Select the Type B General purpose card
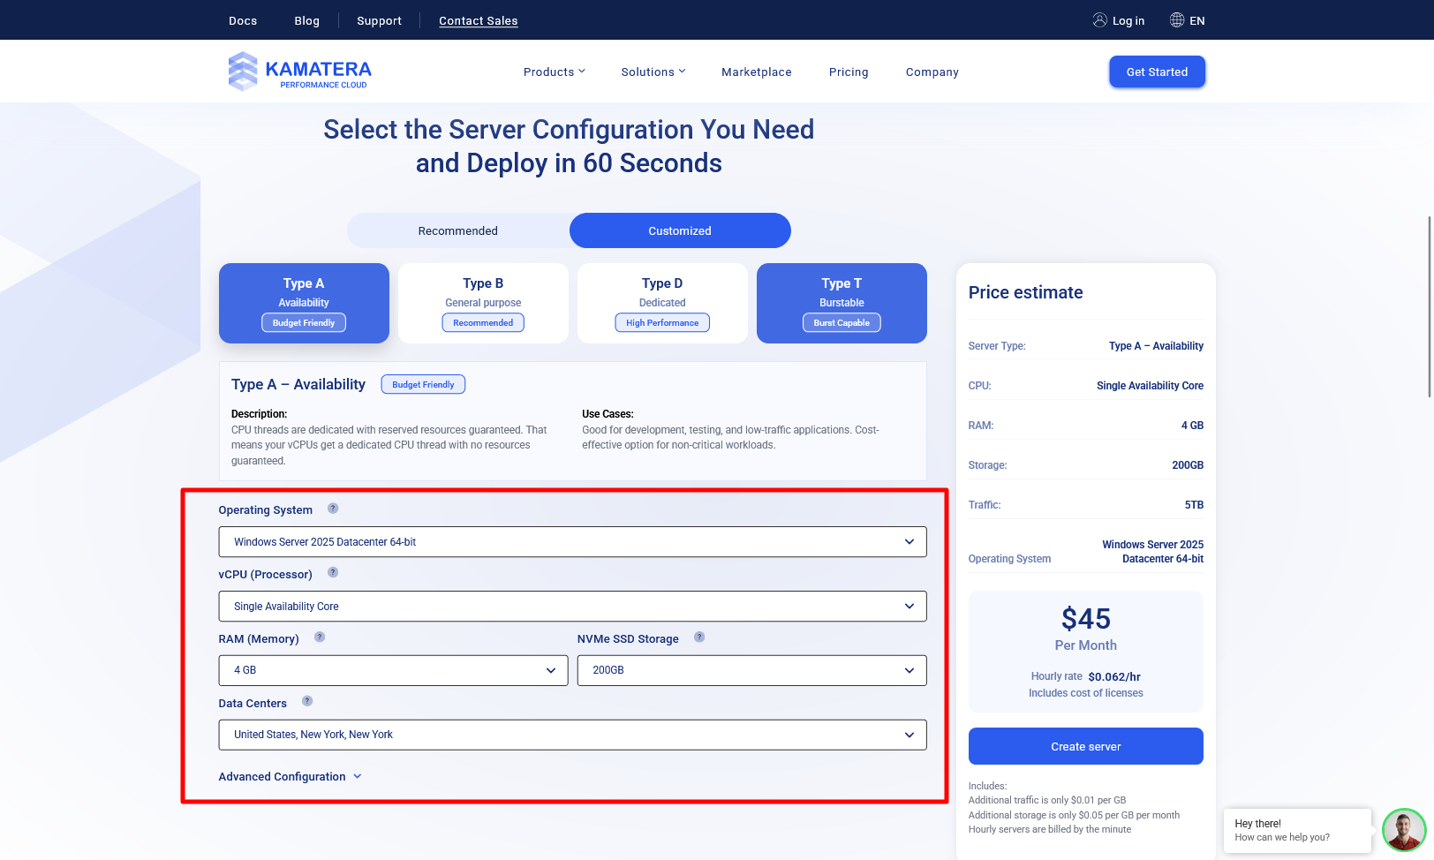This screenshot has height=860, width=1434. pos(483,303)
